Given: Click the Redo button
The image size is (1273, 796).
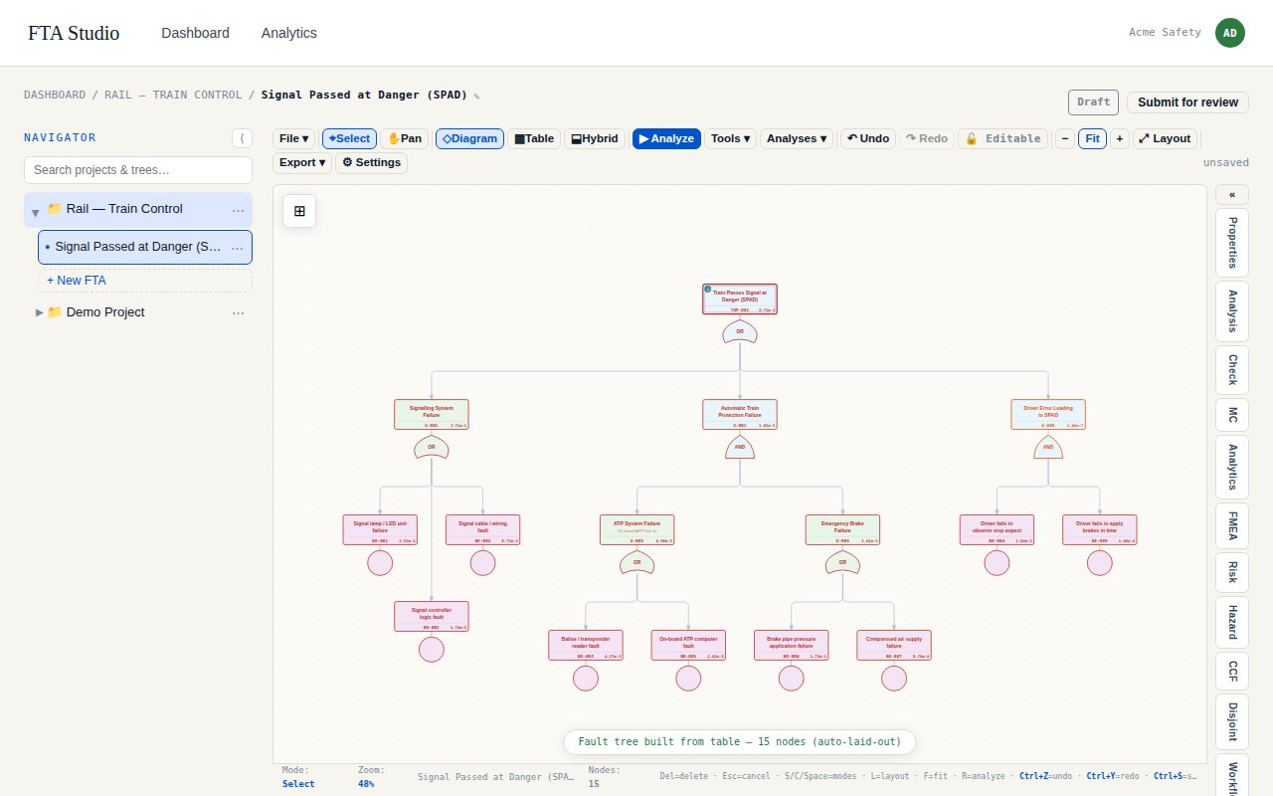Looking at the screenshot, I should [927, 138].
